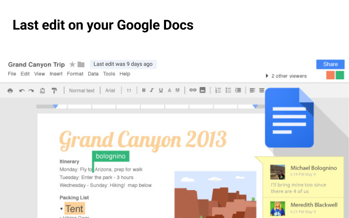
Task: Click the Itinerary heading
Action: point(69,161)
